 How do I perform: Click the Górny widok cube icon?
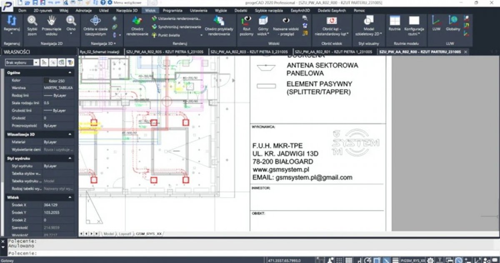263,20
